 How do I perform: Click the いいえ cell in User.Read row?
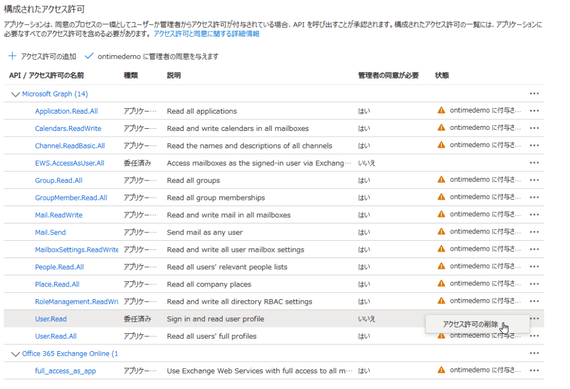click(x=366, y=319)
